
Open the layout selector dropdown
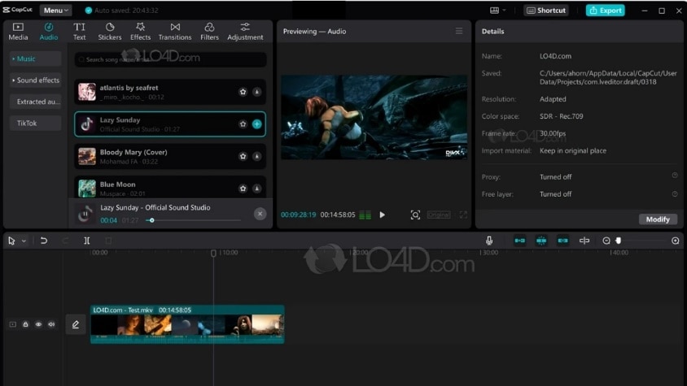497,10
